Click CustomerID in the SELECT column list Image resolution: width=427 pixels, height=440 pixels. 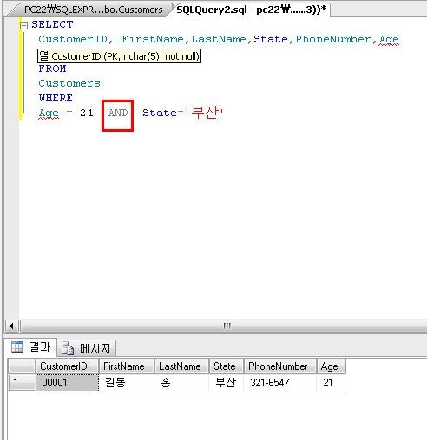click(73, 39)
